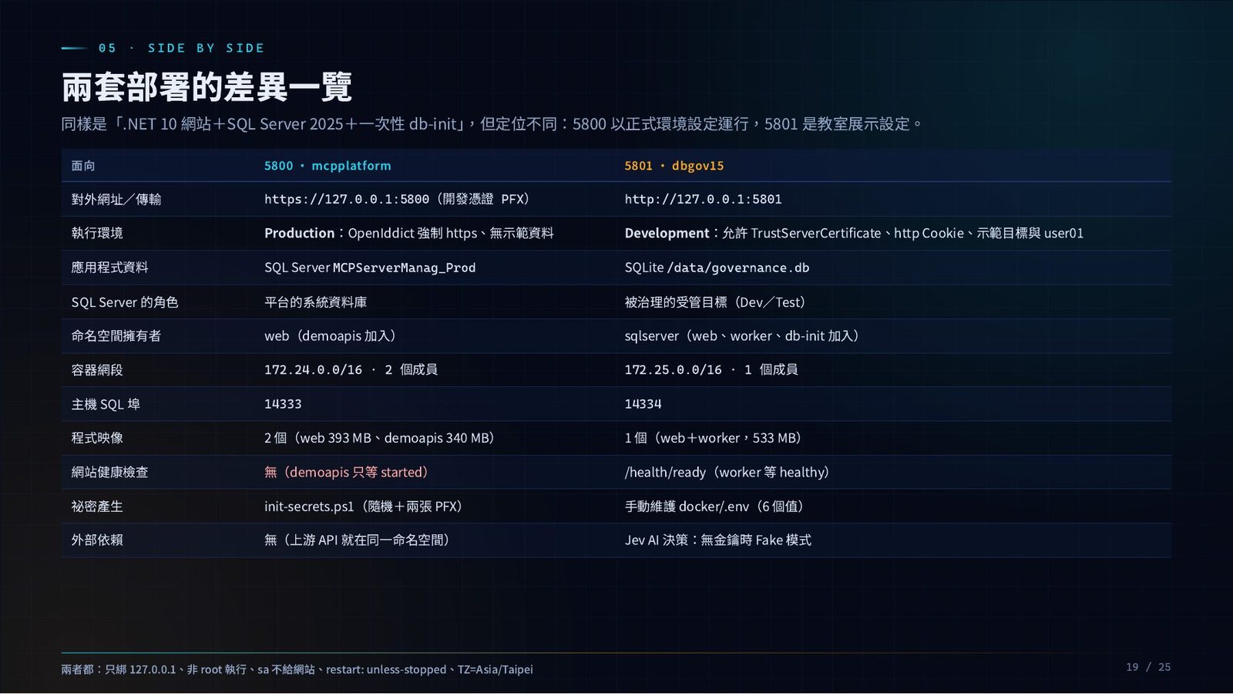
Task: Click the subtitle sentence starting with 同樣是
Action: click(x=492, y=123)
